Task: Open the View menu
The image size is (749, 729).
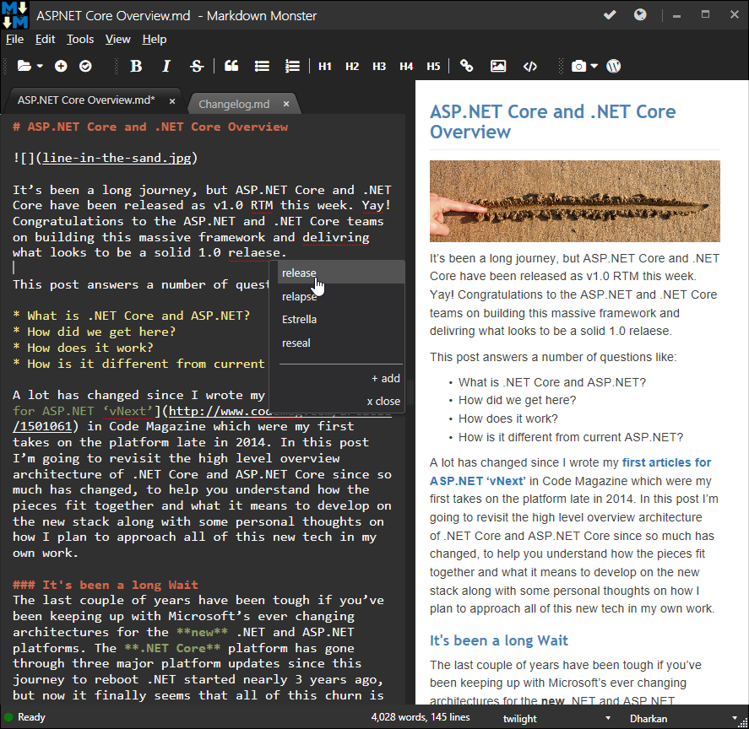Action: (118, 39)
